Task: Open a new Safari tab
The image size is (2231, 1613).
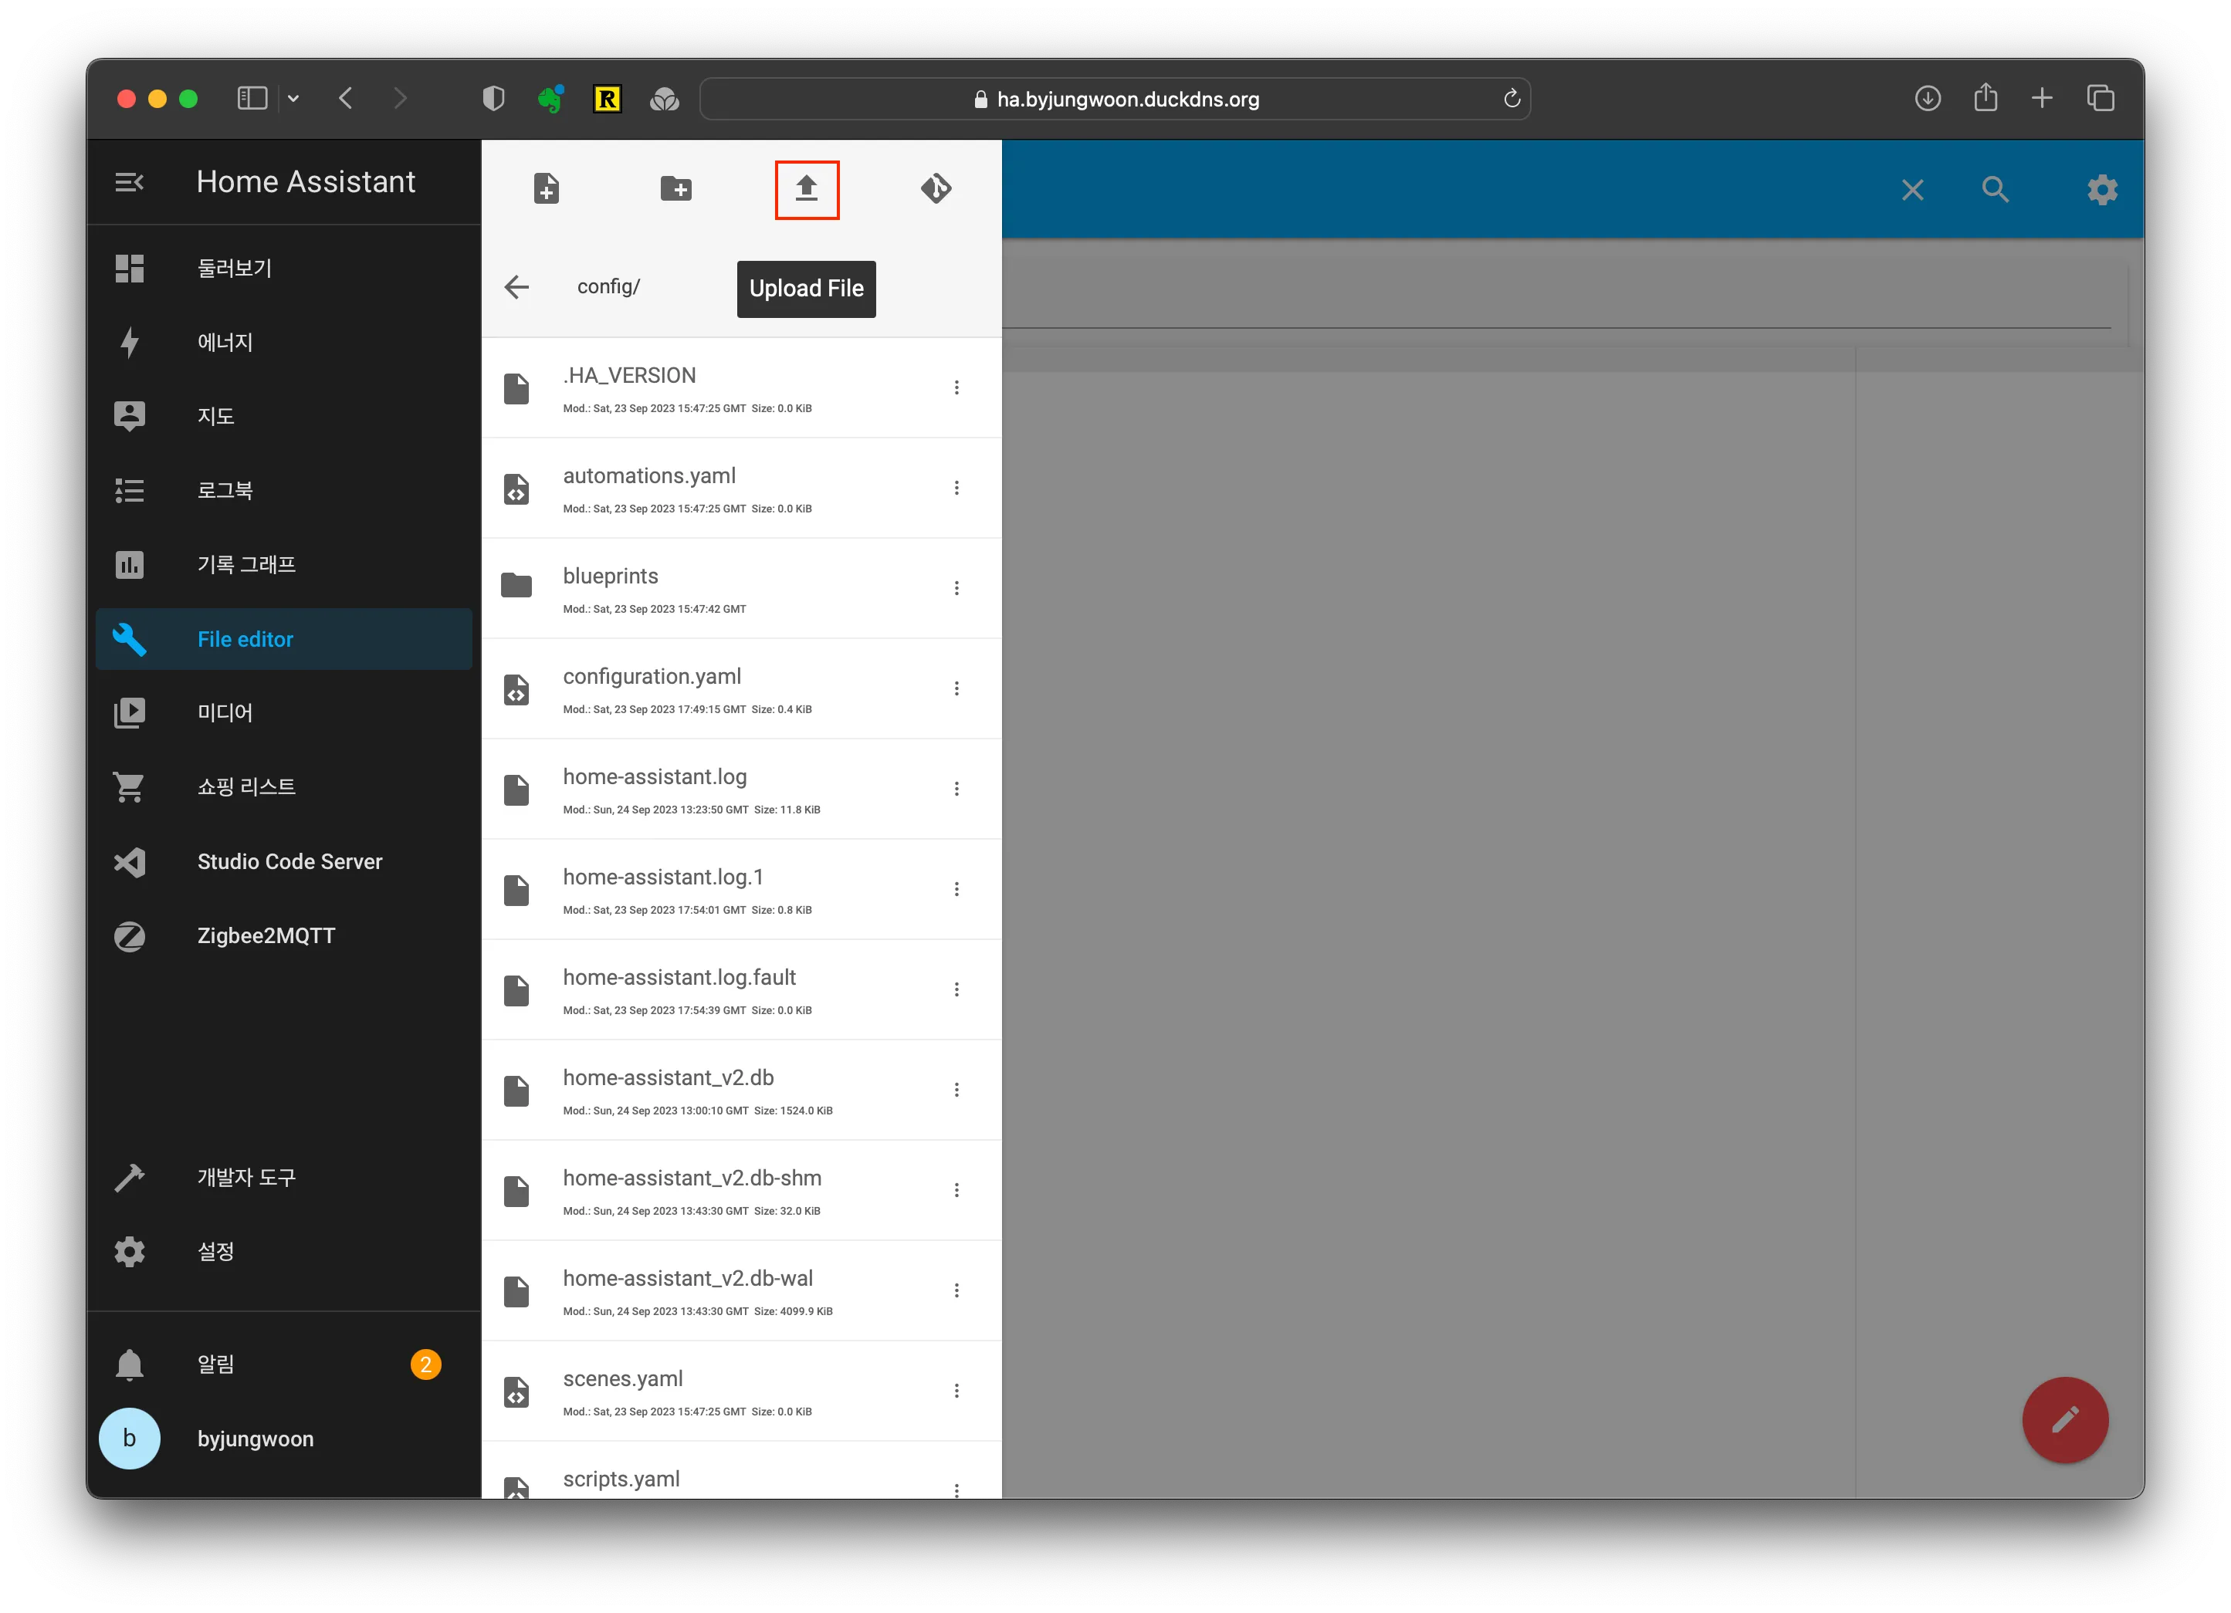Action: click(2042, 98)
